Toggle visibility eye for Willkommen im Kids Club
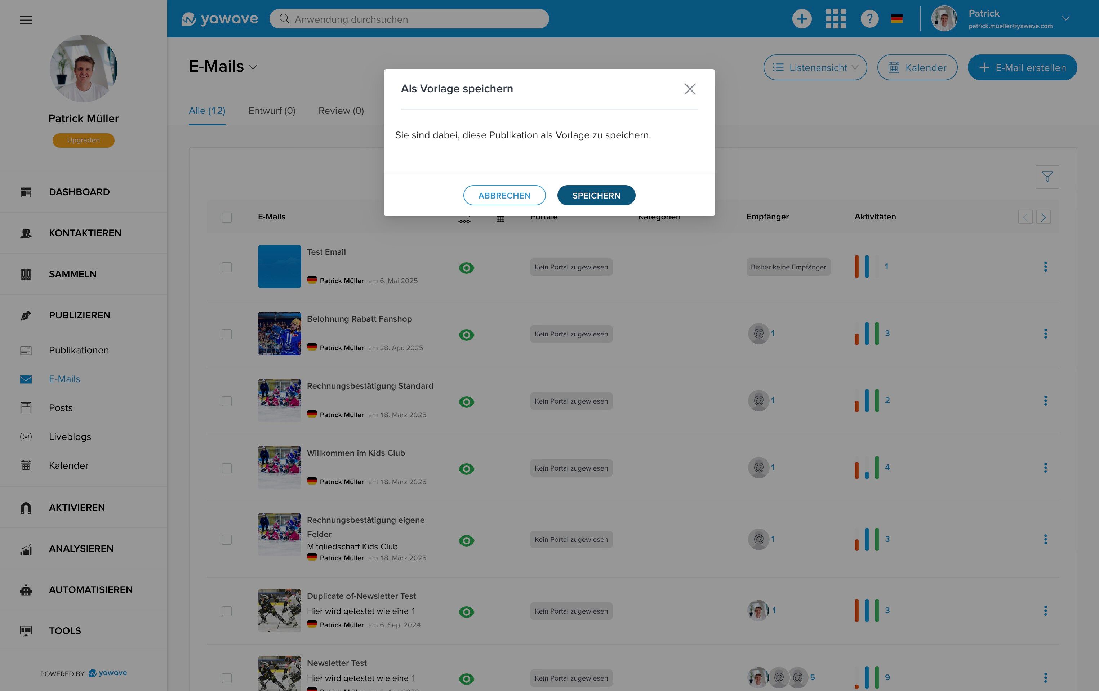 (466, 469)
